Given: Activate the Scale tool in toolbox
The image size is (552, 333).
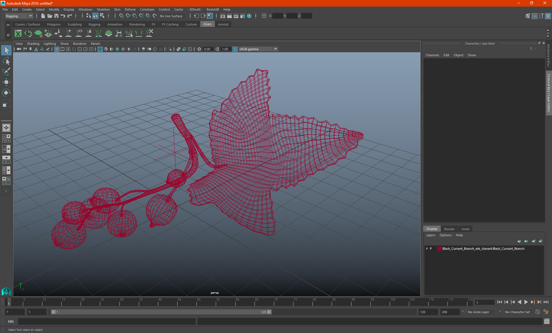Looking at the screenshot, I should pyautogui.click(x=6, y=103).
